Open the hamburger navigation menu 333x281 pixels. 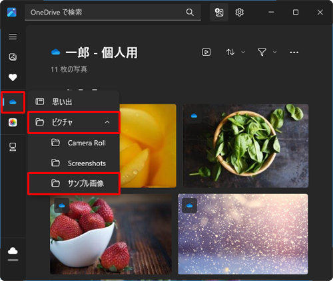(x=13, y=37)
